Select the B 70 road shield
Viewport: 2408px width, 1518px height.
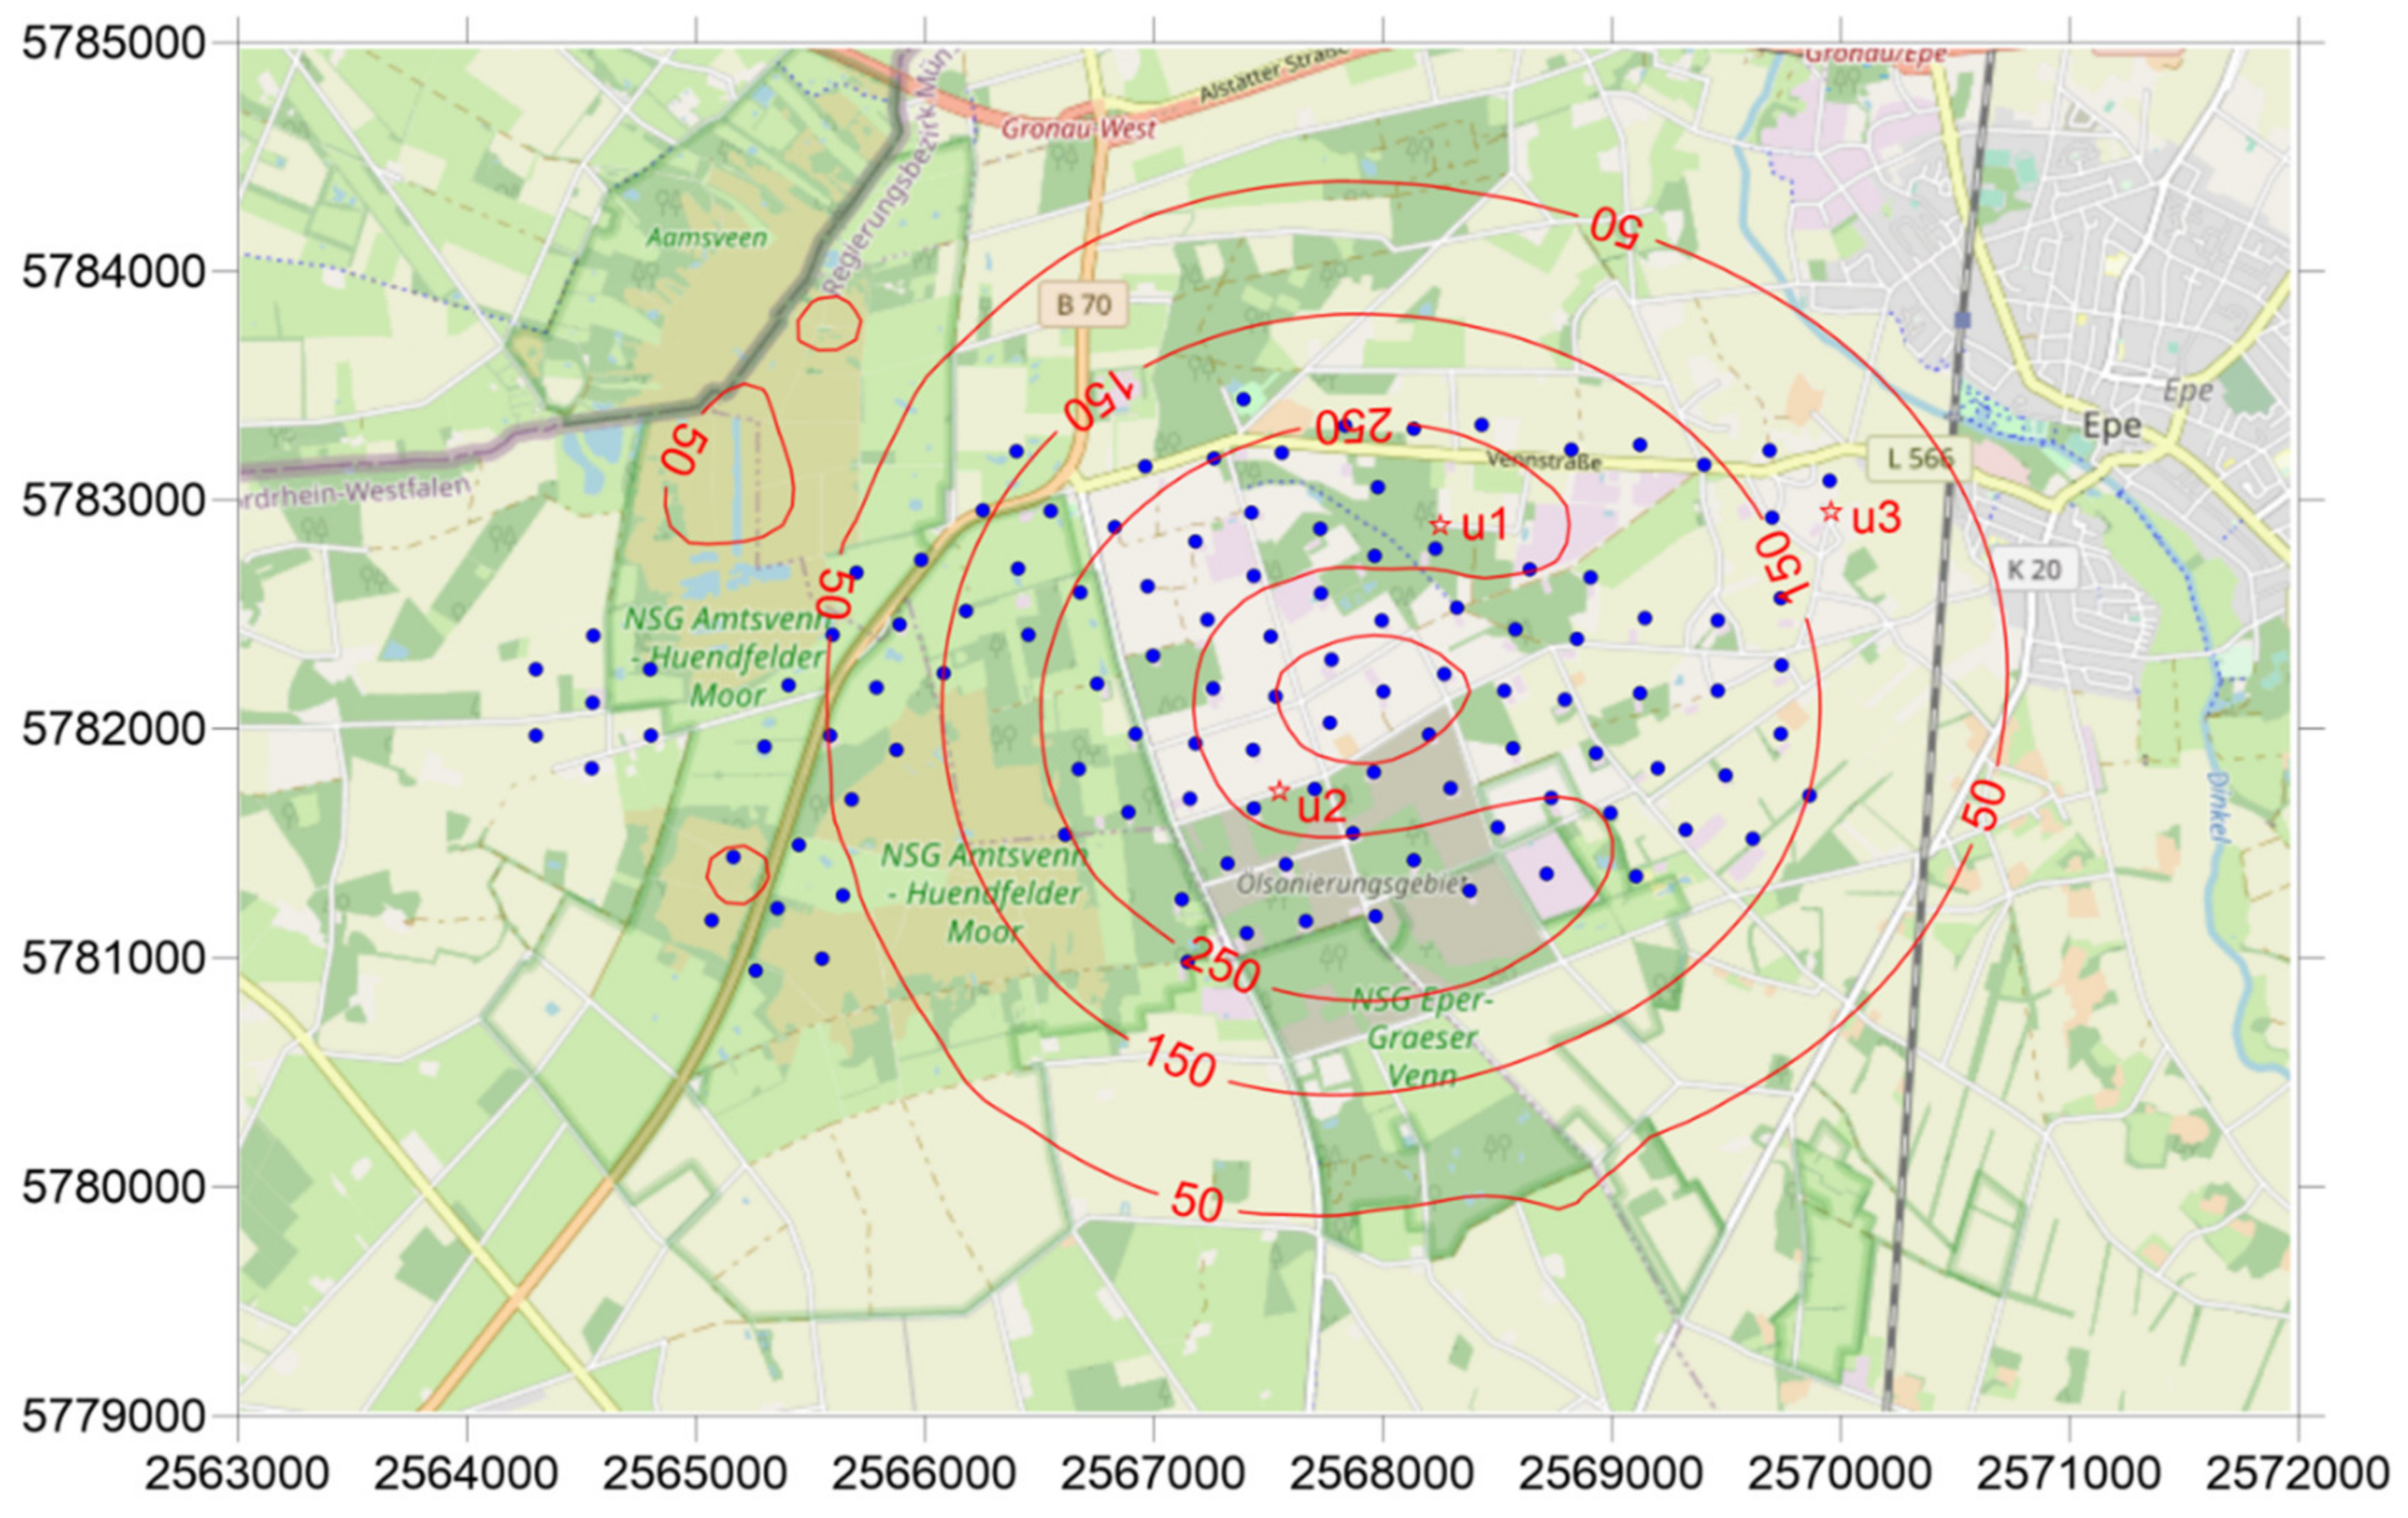coord(1084,304)
